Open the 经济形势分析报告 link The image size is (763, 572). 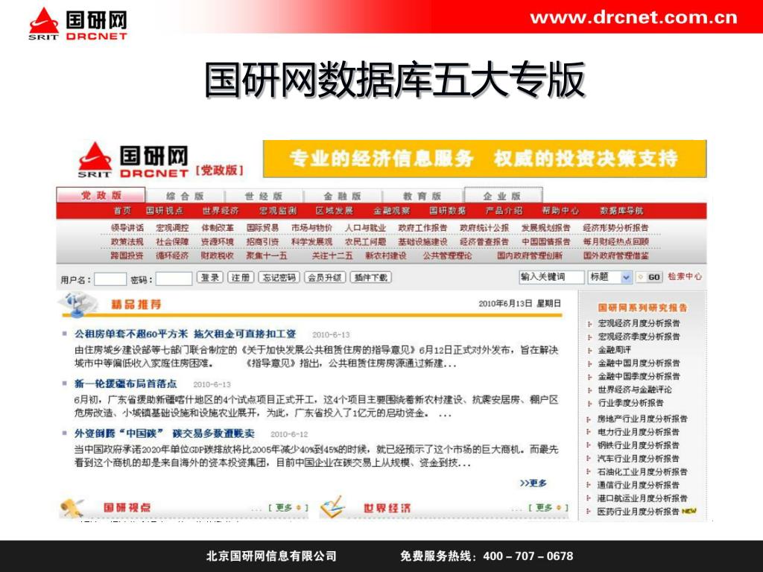pyautogui.click(x=615, y=228)
